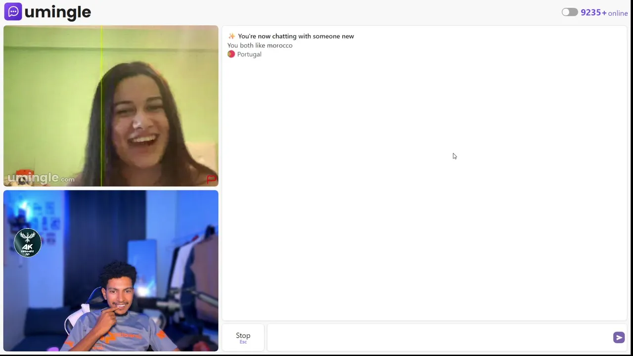Send the message with the purple arrow button
This screenshot has height=356, width=633.
(x=619, y=337)
